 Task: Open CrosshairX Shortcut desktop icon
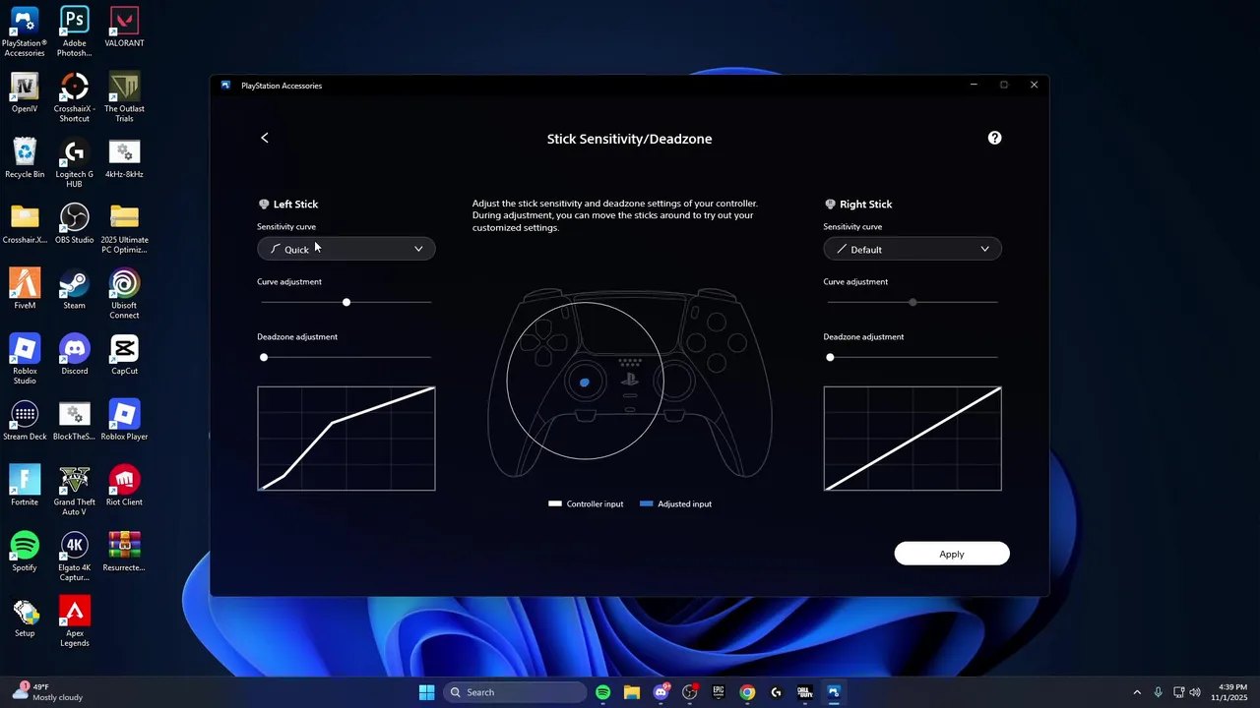(x=74, y=98)
